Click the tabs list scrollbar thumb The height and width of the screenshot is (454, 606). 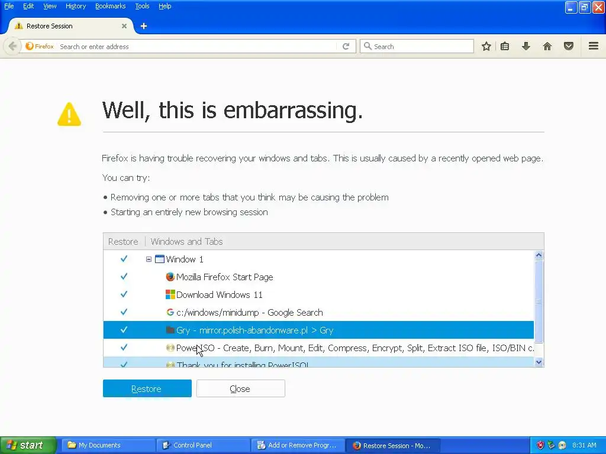tap(539, 301)
